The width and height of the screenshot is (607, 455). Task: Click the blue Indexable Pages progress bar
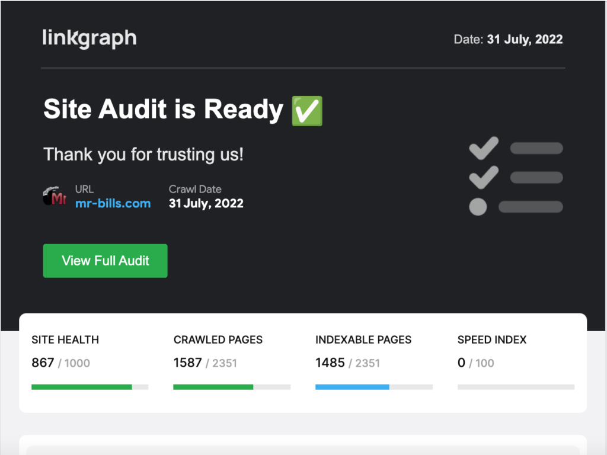coord(352,387)
